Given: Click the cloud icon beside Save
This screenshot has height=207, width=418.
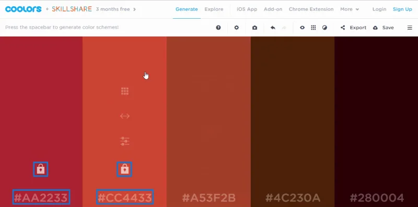Looking at the screenshot, I should (x=375, y=28).
